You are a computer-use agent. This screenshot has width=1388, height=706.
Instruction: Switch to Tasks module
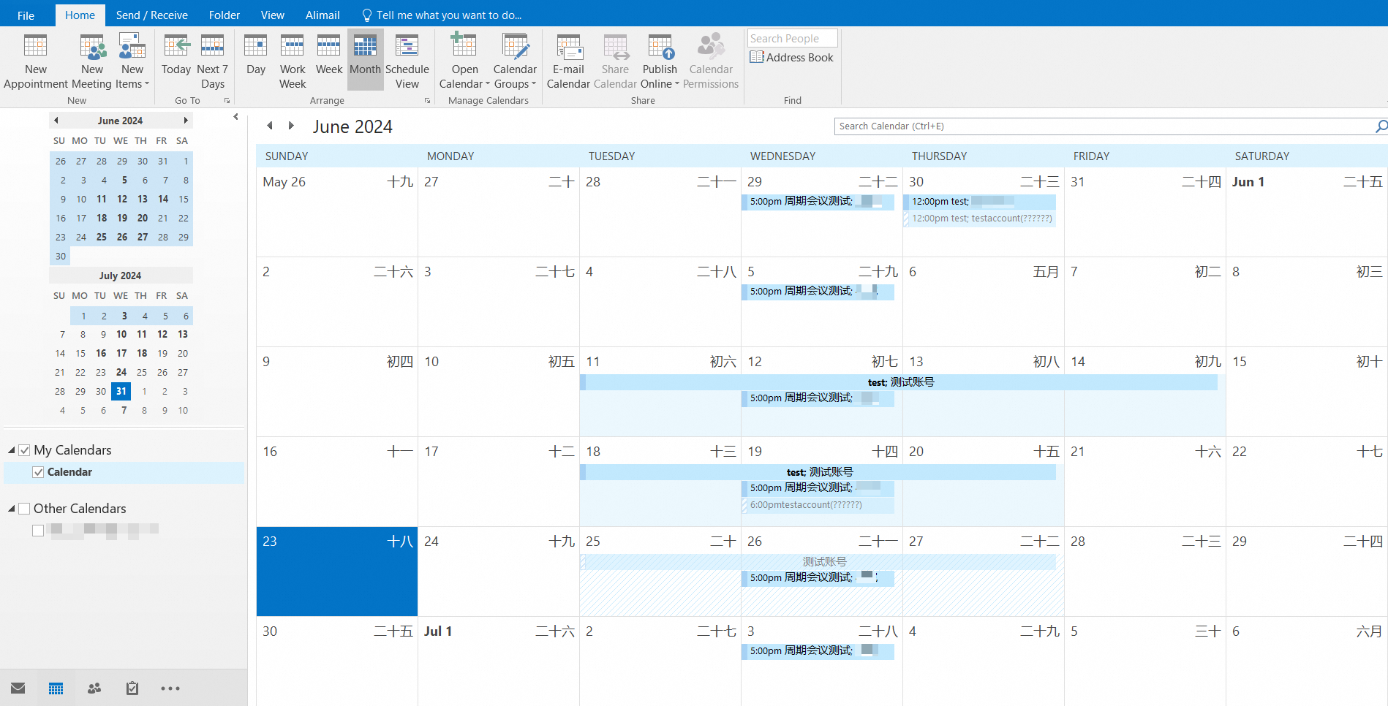point(132,688)
